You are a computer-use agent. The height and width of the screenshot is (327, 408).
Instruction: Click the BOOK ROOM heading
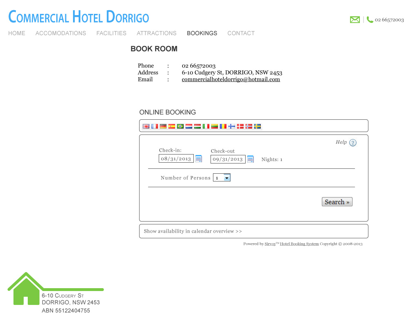(x=154, y=49)
